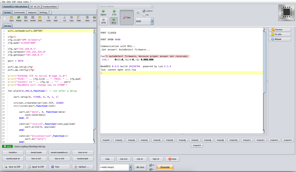Screen dimensions: 296x172
Task: Show FS Info for the ESP
Action: [x=280, y=34]
